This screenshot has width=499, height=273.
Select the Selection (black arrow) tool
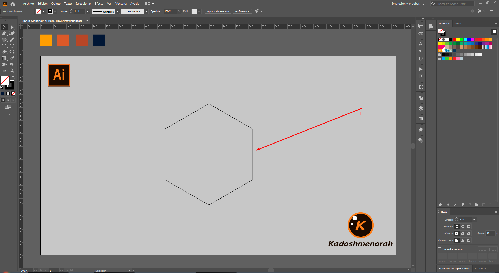[x=4, y=27]
